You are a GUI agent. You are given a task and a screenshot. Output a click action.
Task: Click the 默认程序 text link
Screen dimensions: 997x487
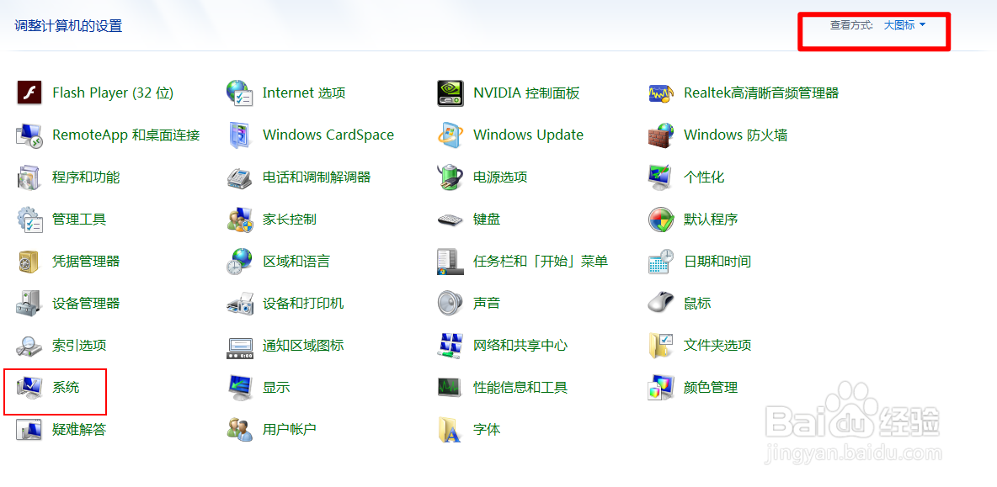(x=710, y=220)
